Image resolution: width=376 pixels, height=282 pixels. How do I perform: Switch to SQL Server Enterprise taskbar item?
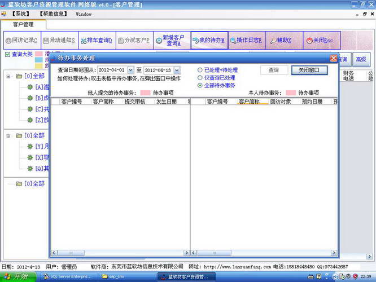[x=68, y=277]
